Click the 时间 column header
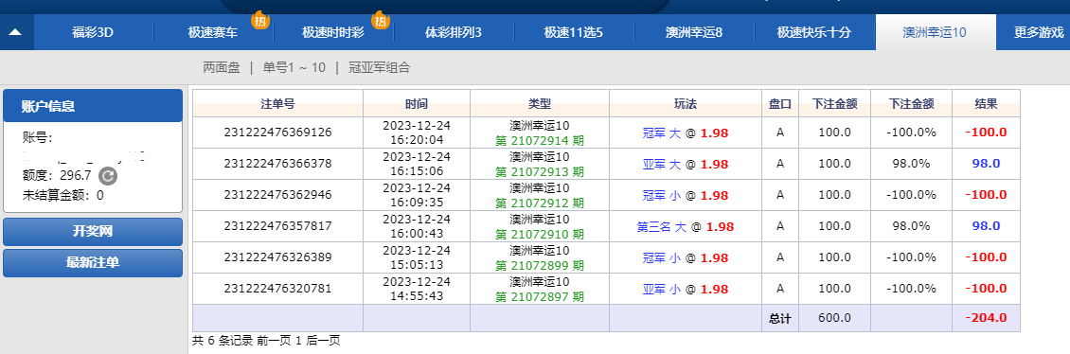 [417, 104]
